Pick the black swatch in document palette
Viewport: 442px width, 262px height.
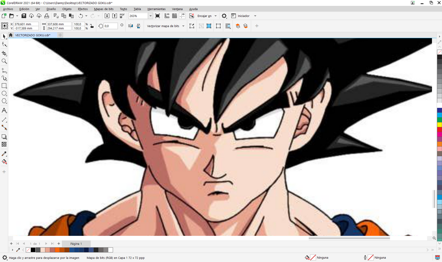click(33, 250)
